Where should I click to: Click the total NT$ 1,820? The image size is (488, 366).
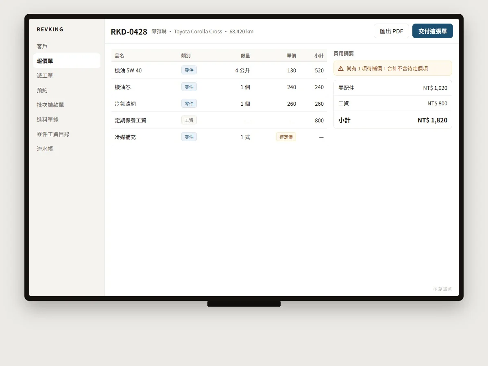pos(432,120)
